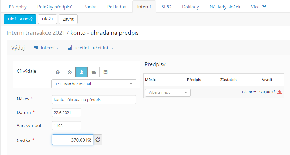Viewport: 290px width, 155px height.
Task: Select the person target icon
Action: [81, 72]
